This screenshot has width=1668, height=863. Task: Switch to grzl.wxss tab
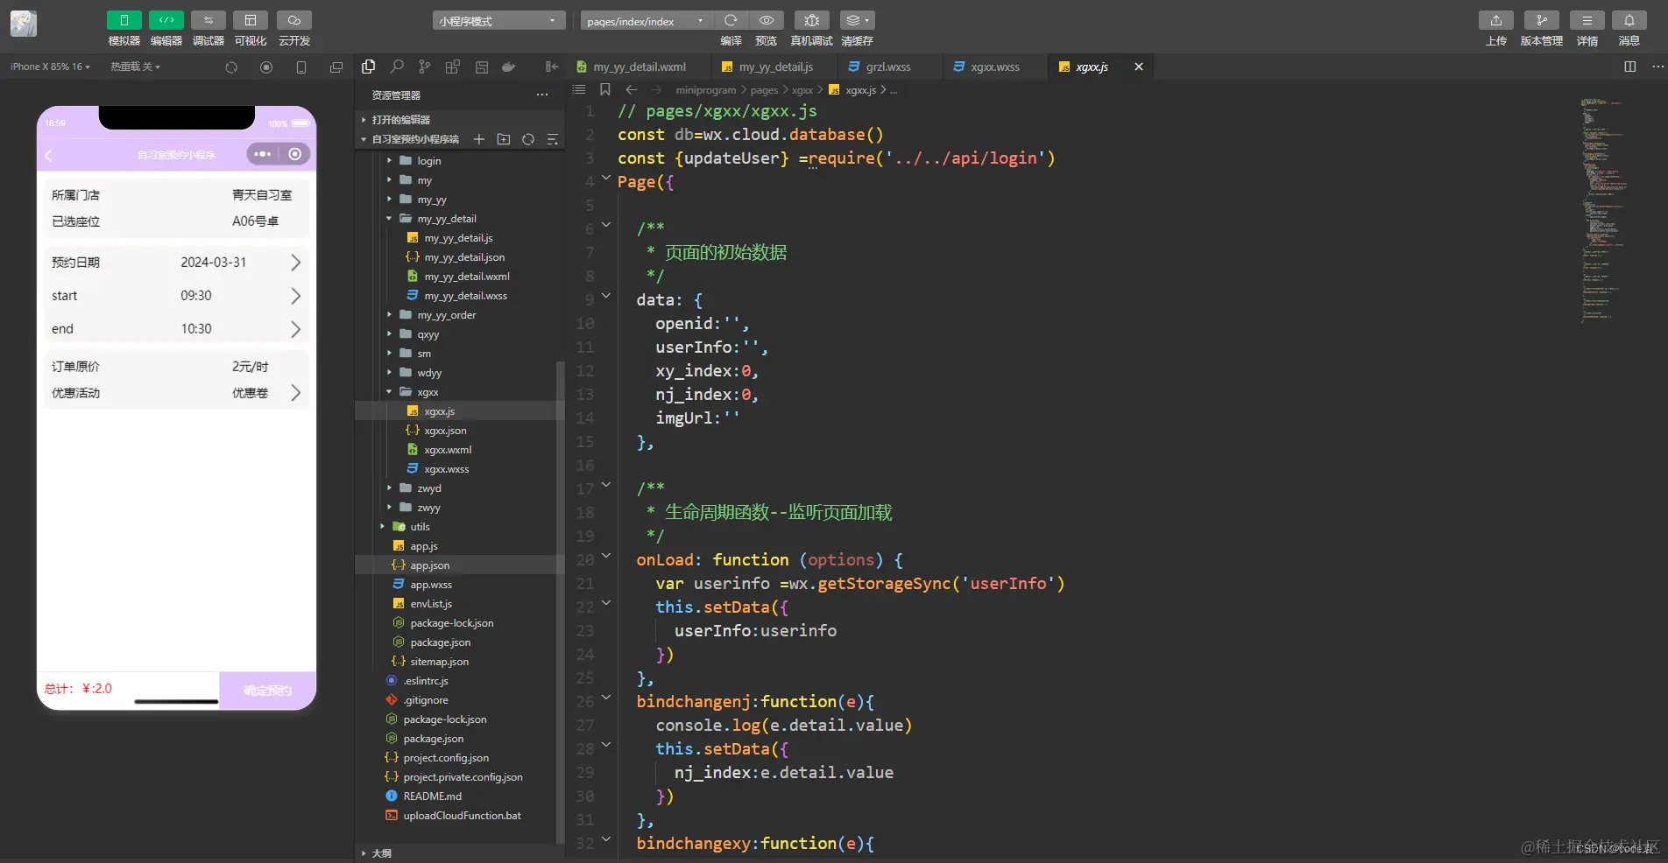(887, 67)
